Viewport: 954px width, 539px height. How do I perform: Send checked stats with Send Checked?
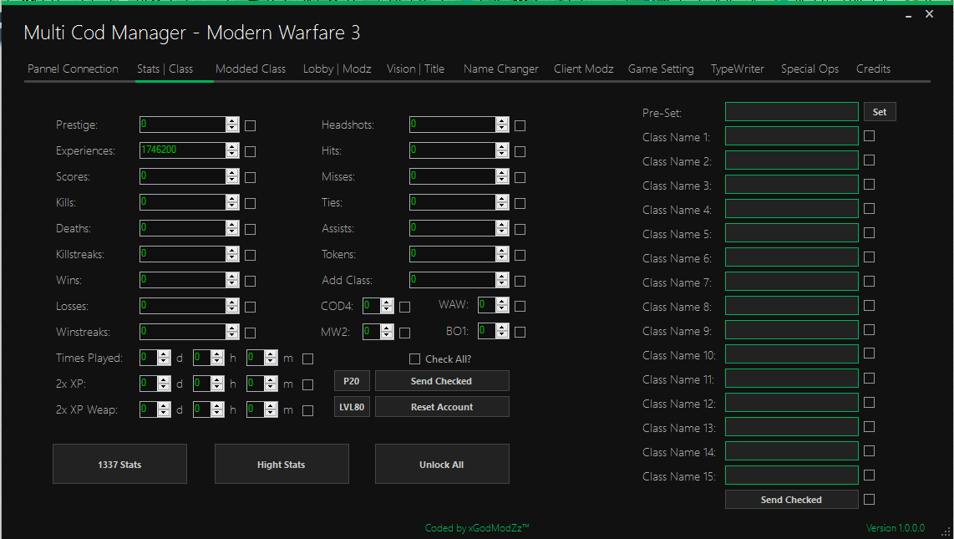click(x=442, y=381)
